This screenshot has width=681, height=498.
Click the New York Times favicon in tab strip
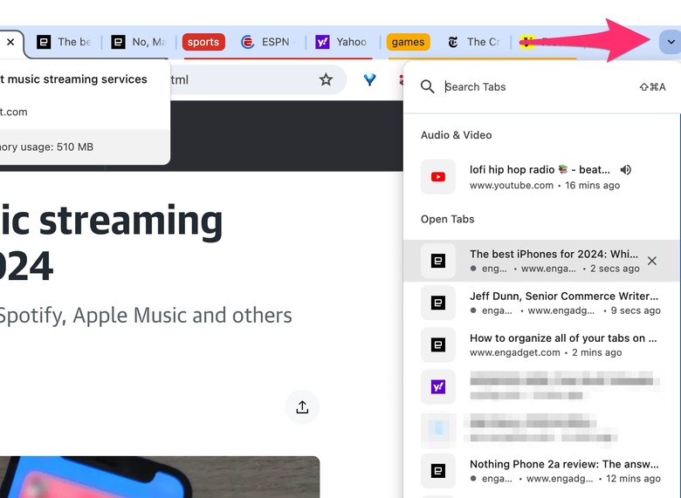[452, 42]
